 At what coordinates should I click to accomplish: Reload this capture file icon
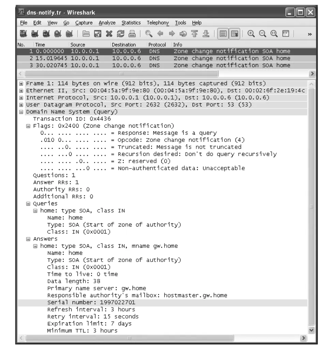coord(121,34)
